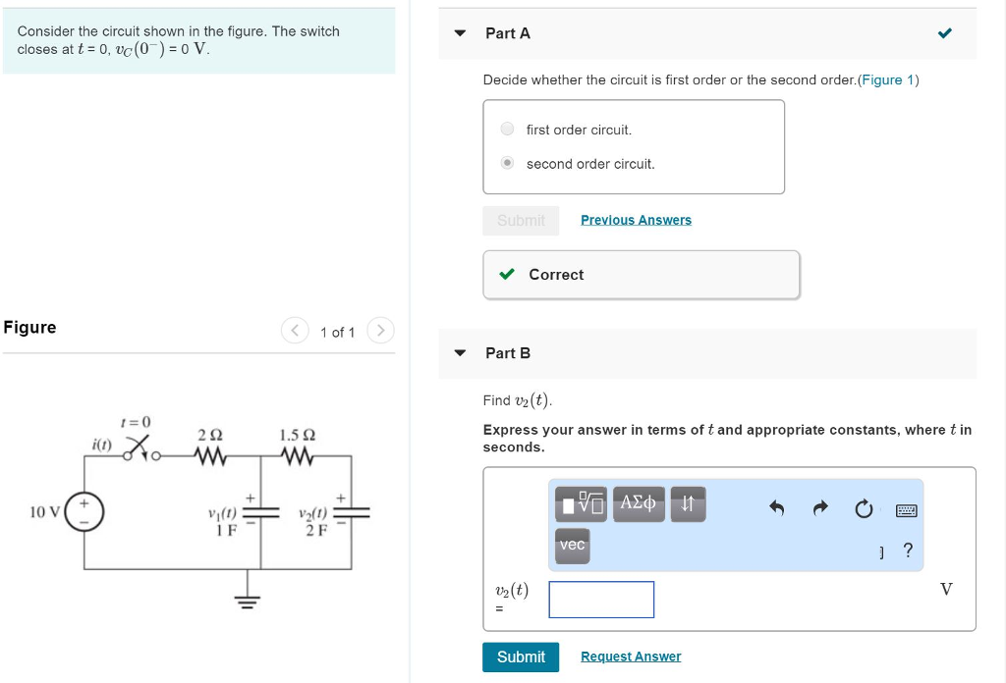The image size is (1006, 683).
Task: Click the Part B header
Action: click(508, 353)
